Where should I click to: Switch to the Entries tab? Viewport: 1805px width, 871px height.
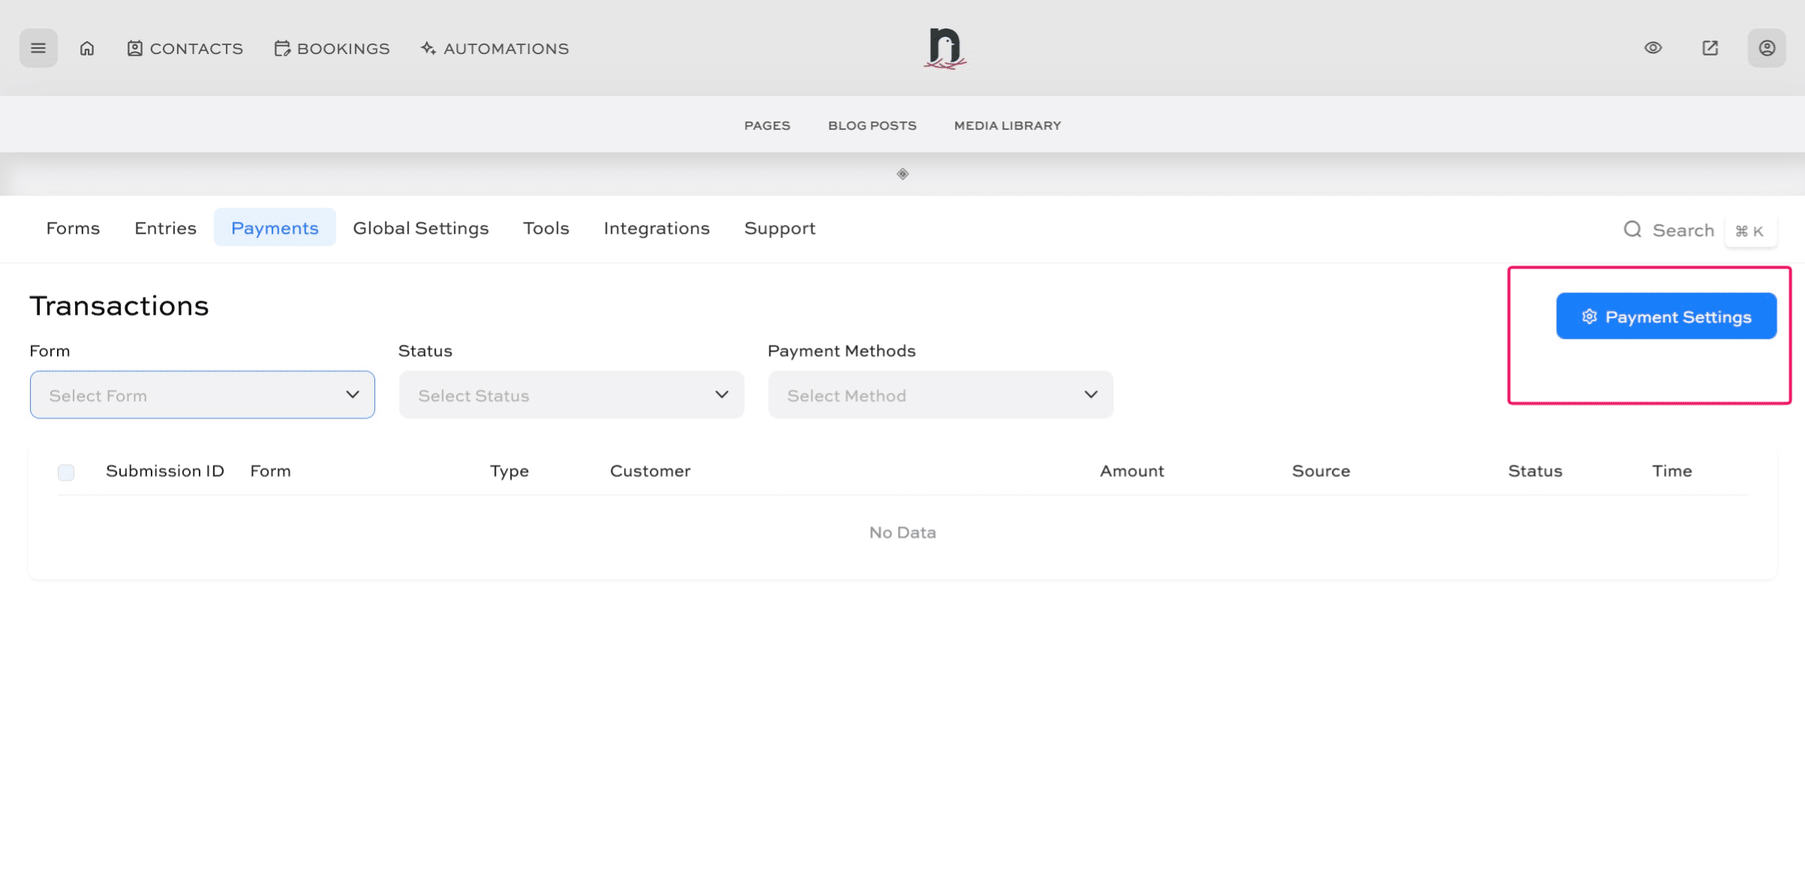click(x=165, y=228)
